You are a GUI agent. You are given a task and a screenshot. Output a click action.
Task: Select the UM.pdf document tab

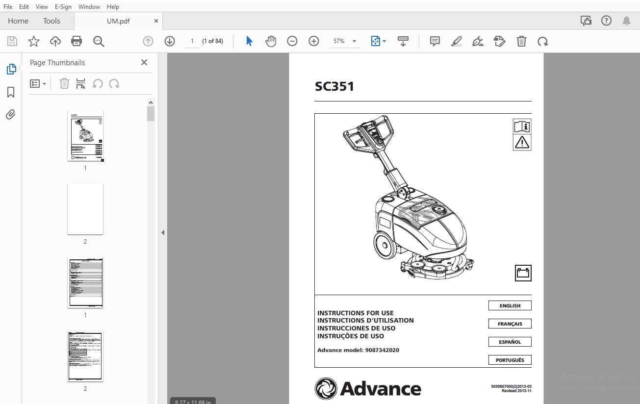click(x=118, y=21)
